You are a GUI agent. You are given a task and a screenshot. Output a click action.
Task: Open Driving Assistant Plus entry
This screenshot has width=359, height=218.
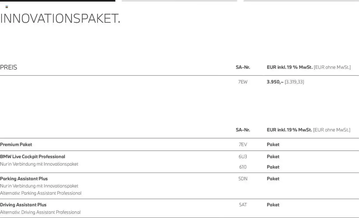pos(23,205)
